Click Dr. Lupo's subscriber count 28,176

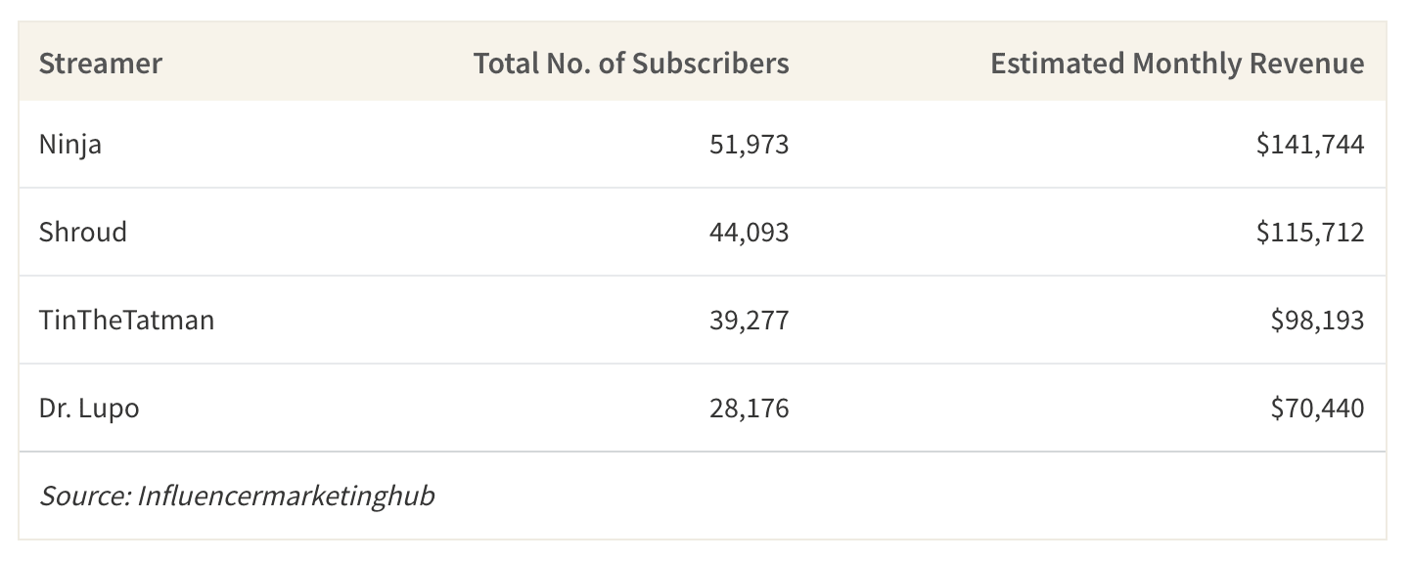click(x=749, y=409)
